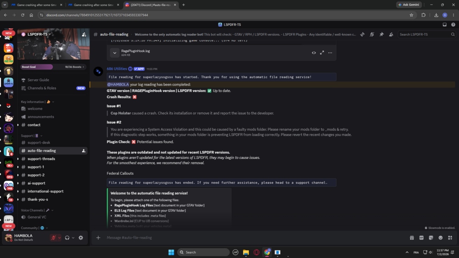This screenshot has width=459, height=258.
Task: Click the @HAMBOLA mention
Action: tap(118, 84)
